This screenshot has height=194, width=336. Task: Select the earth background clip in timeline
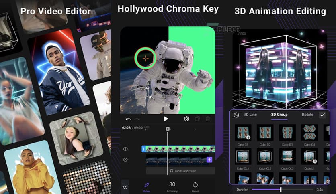(176, 160)
